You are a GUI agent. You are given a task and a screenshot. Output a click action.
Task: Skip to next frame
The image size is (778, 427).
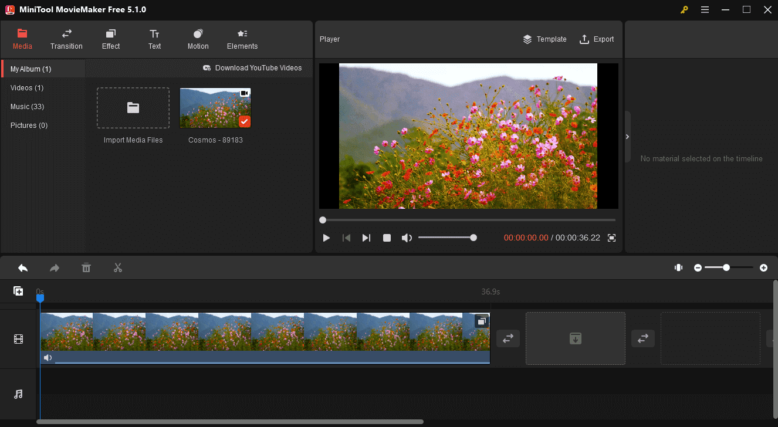click(366, 238)
